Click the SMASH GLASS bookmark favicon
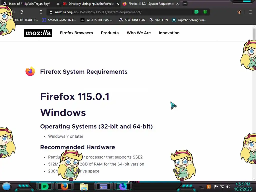This screenshot has height=192, width=256. coord(44,20)
